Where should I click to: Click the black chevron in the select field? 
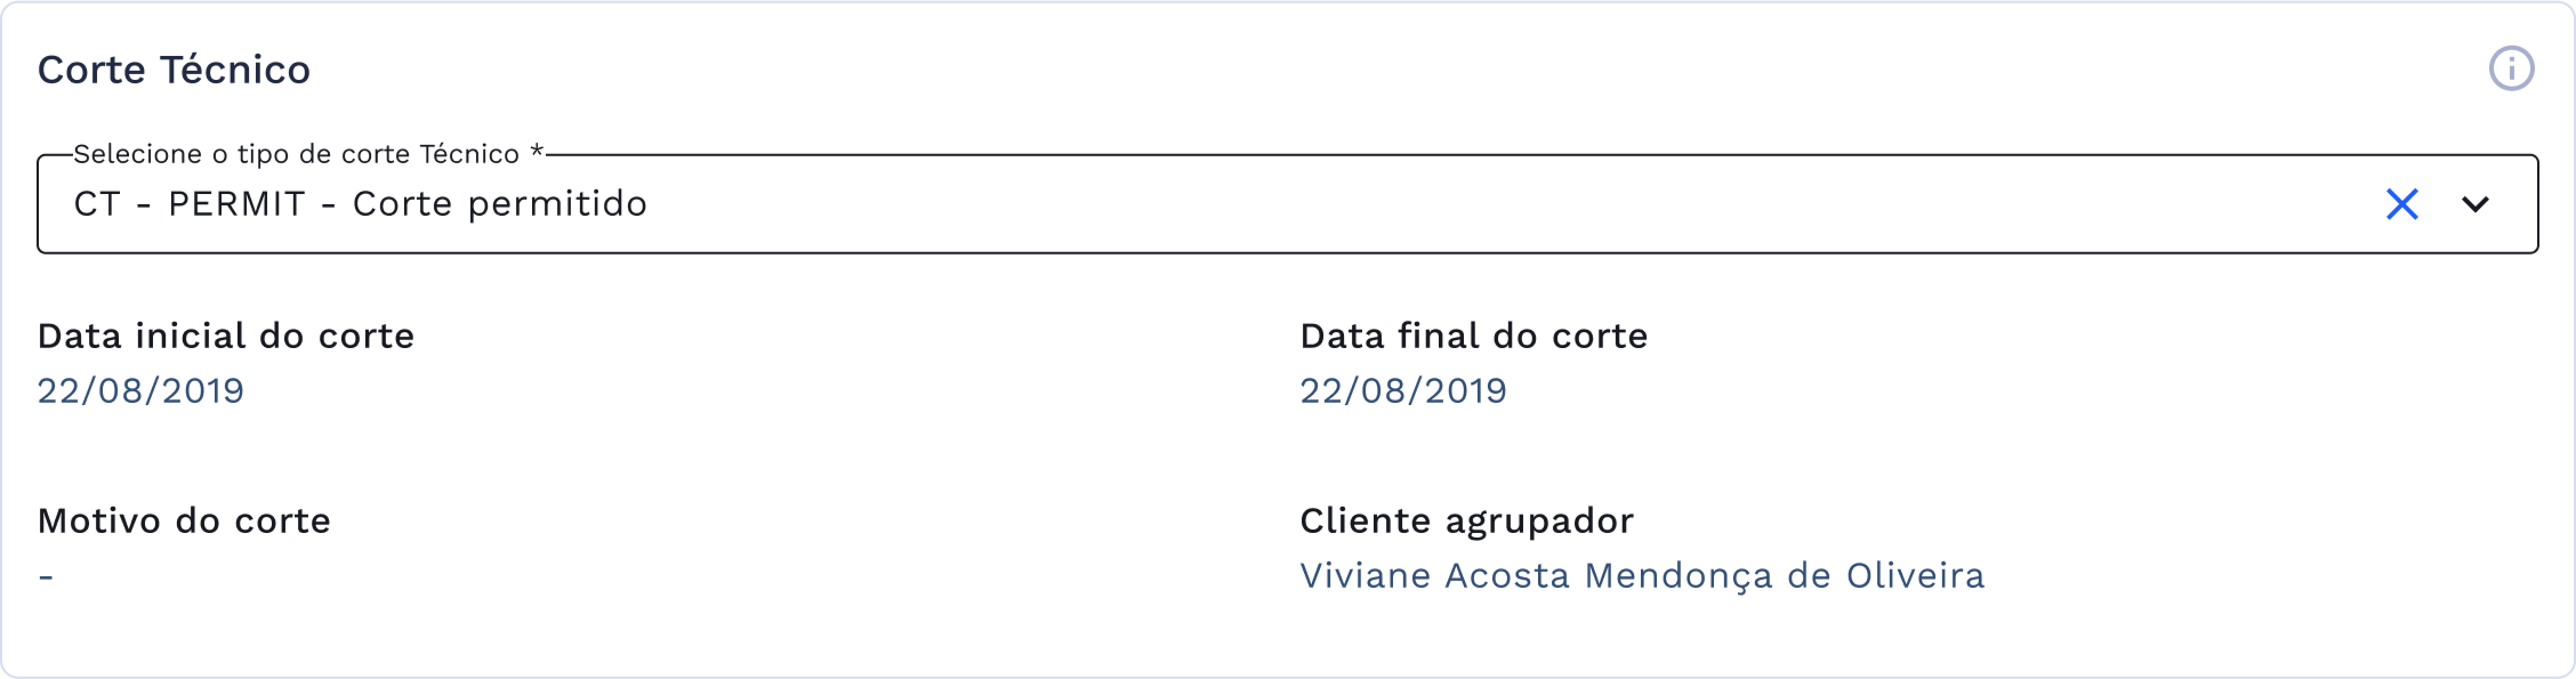(x=2475, y=204)
